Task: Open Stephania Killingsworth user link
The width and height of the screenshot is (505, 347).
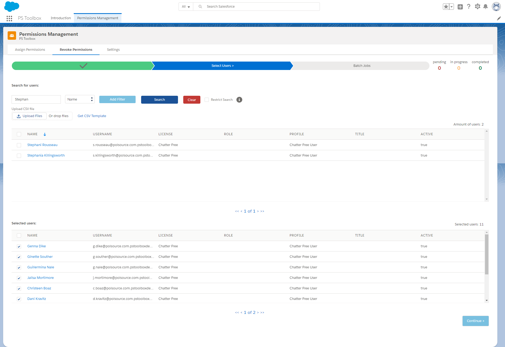Action: click(x=46, y=155)
